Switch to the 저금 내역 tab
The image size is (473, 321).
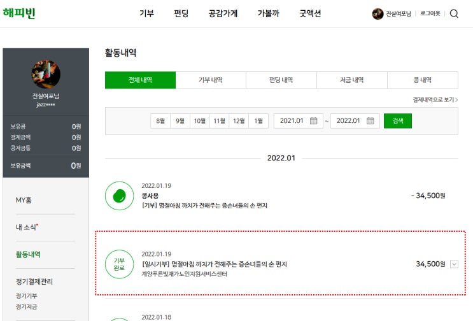coord(352,80)
